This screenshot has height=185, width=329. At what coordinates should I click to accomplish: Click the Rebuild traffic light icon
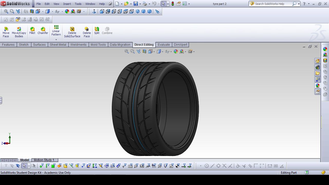pyautogui.click(x=172, y=4)
